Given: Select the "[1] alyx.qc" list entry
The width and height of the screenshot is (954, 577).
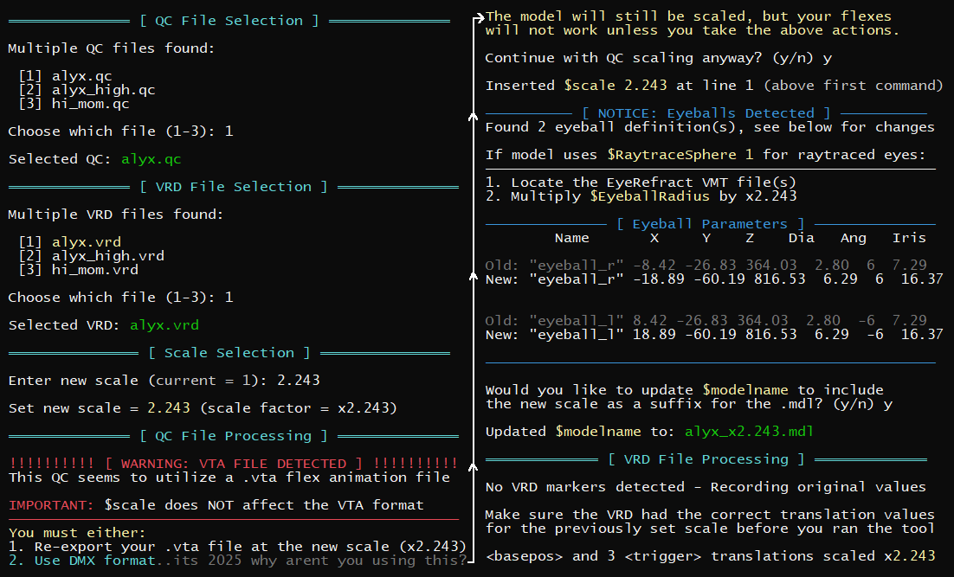Looking at the screenshot, I should pos(65,76).
